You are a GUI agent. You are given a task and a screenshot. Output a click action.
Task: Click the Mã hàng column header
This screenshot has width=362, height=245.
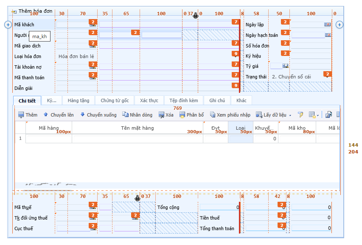49,128
